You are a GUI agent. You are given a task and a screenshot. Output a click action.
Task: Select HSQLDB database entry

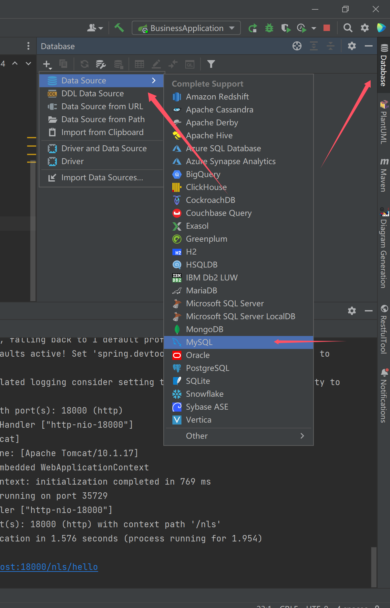pyautogui.click(x=239, y=265)
